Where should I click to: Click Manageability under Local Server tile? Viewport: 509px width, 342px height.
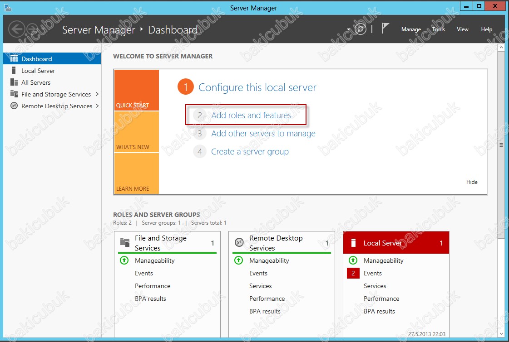(383, 261)
